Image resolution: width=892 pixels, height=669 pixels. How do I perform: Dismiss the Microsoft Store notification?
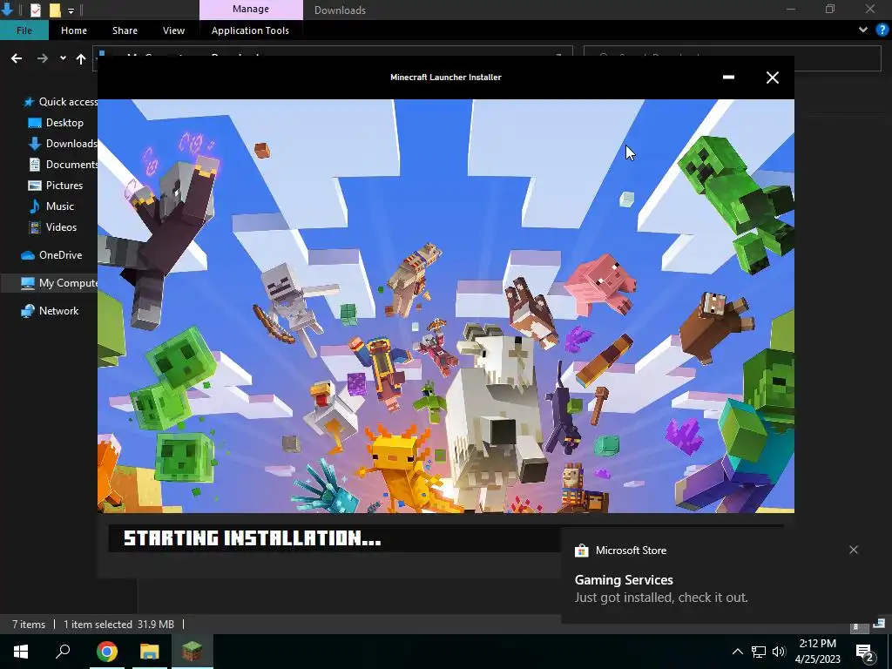point(854,550)
